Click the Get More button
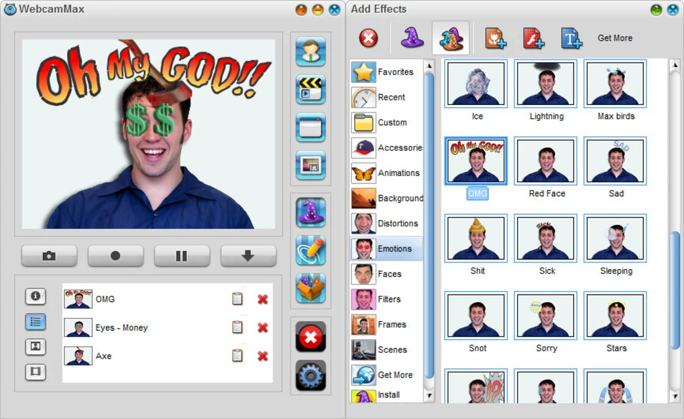The image size is (684, 419). (x=614, y=38)
